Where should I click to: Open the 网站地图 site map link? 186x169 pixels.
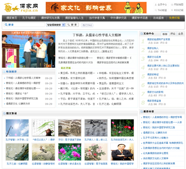click(177, 5)
